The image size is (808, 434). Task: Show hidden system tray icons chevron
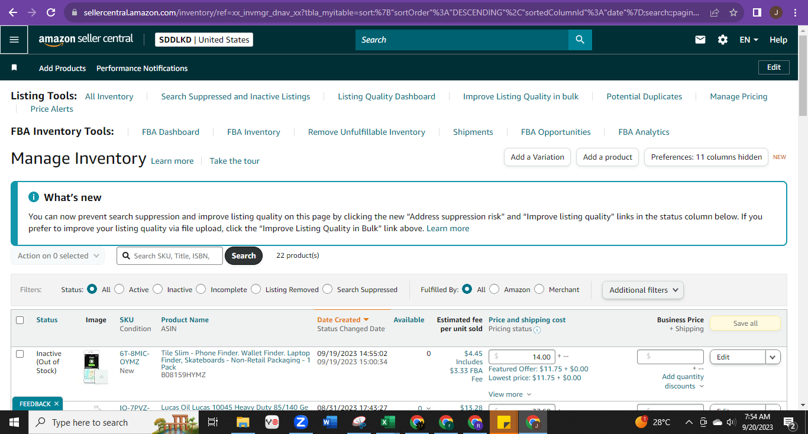point(689,422)
